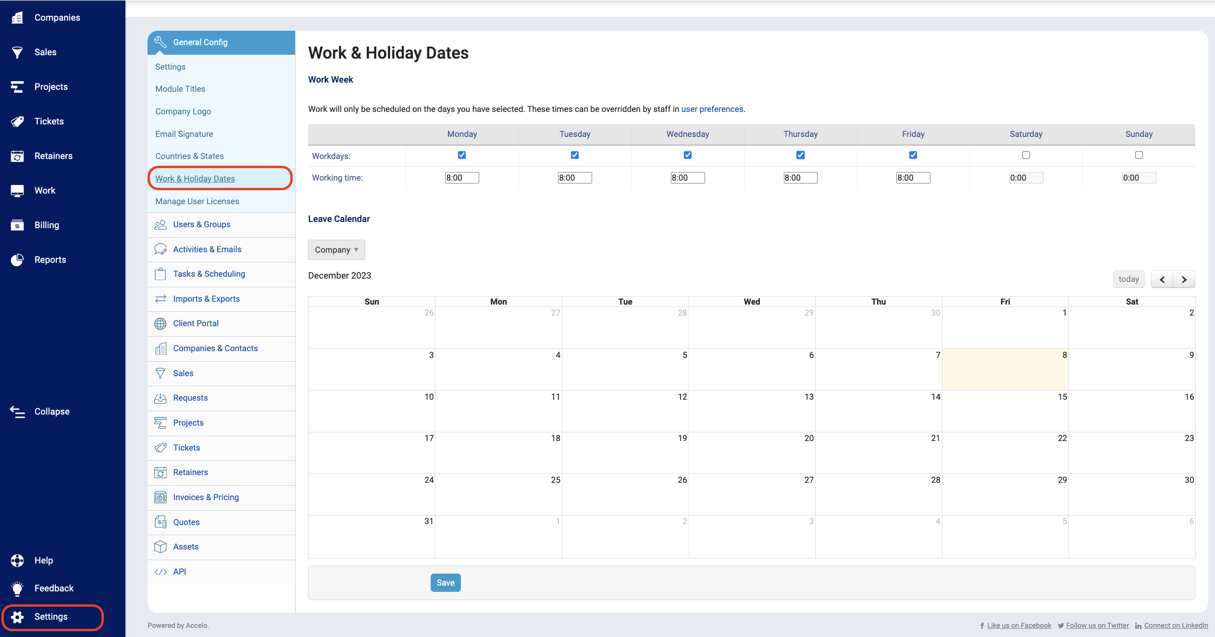
Task: Click the Sales settings funnel icon in config list
Action: click(161, 373)
